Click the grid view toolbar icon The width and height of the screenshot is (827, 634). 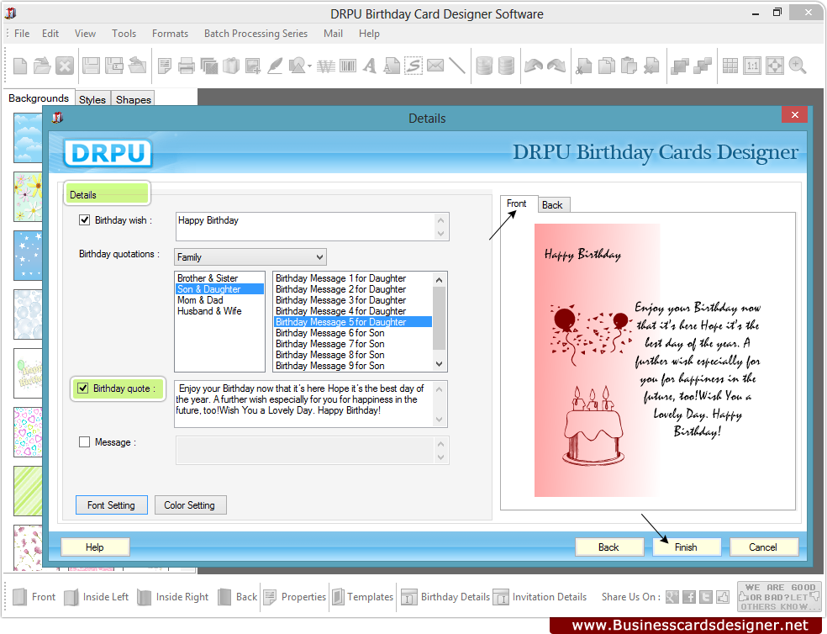click(730, 66)
